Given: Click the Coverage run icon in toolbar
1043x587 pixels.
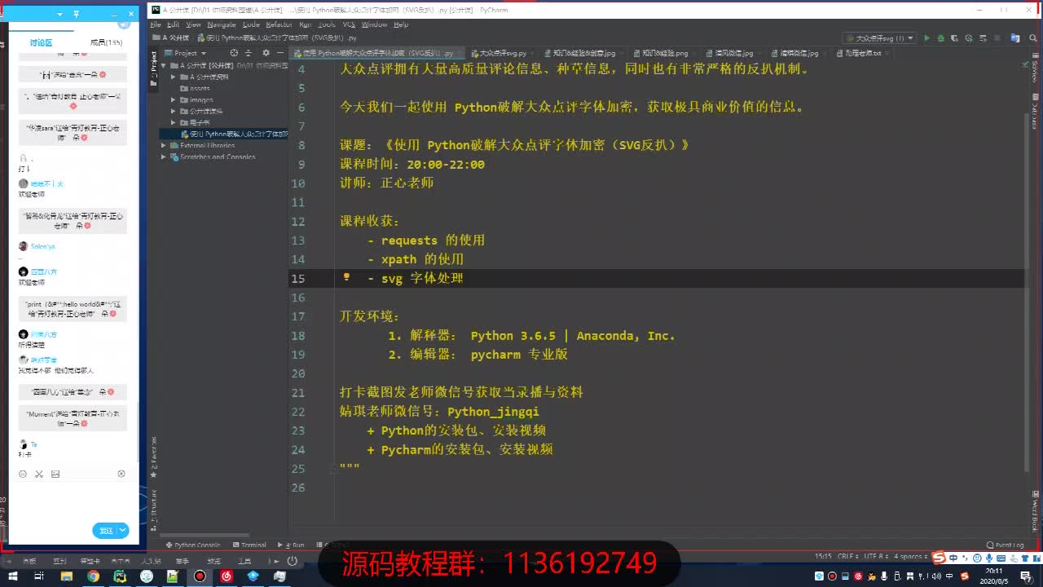Looking at the screenshot, I should 953,38.
